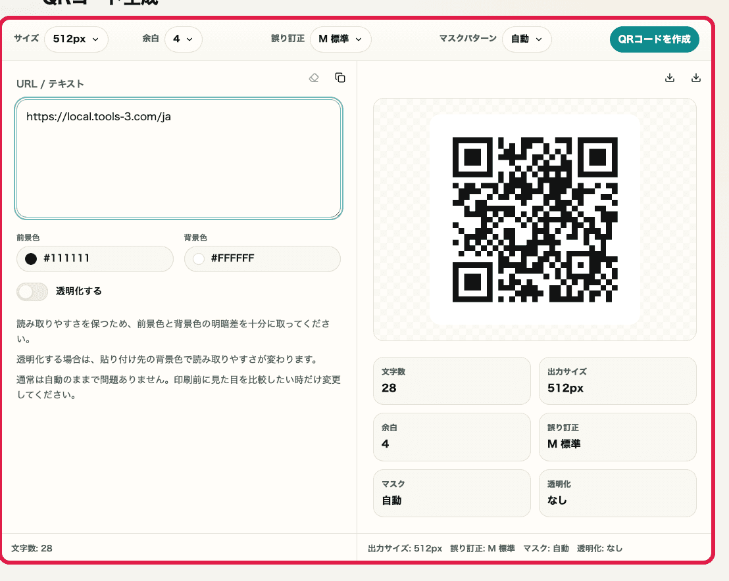Click the black foreground color circle

pos(31,258)
